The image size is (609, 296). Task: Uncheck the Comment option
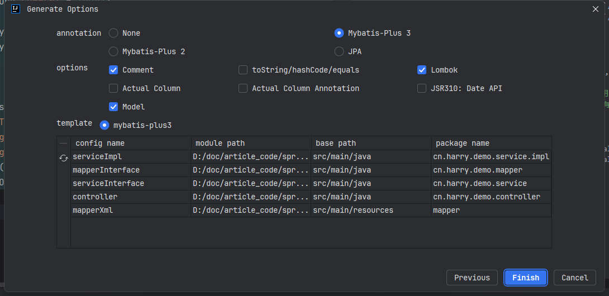[113, 70]
